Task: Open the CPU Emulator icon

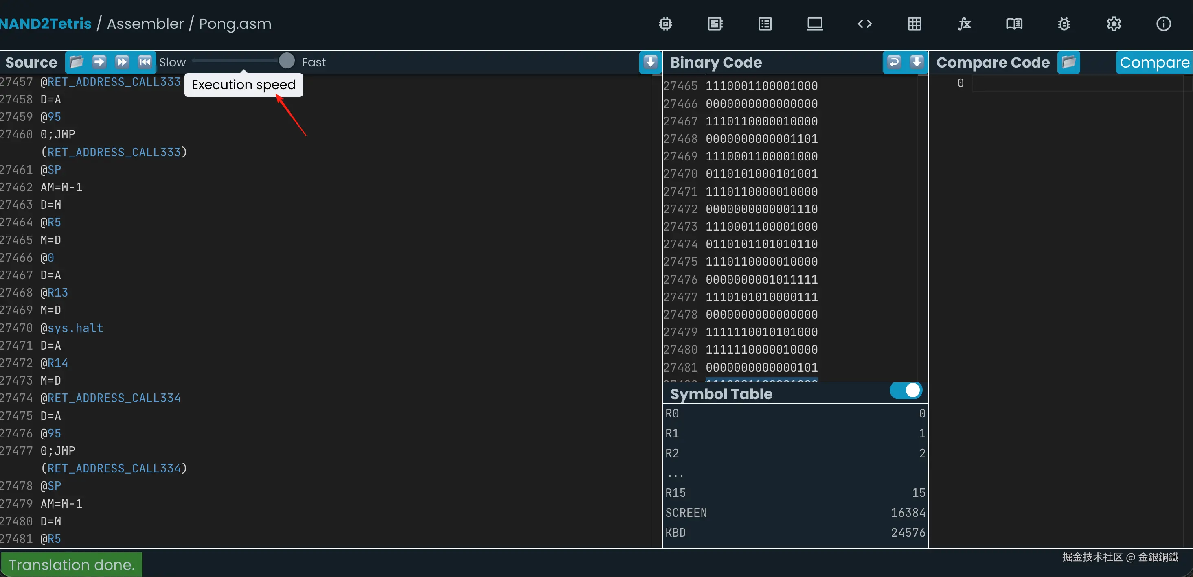Action: click(x=715, y=24)
